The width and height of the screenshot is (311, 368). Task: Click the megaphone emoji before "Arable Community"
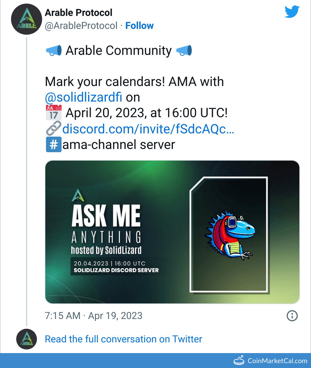click(53, 51)
